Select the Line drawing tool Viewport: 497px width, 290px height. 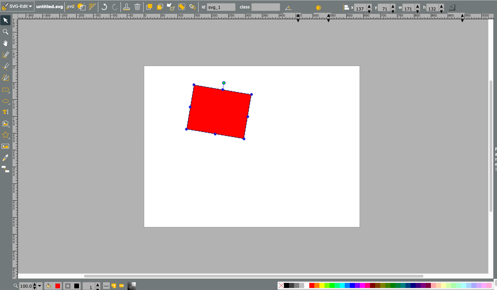pos(5,66)
